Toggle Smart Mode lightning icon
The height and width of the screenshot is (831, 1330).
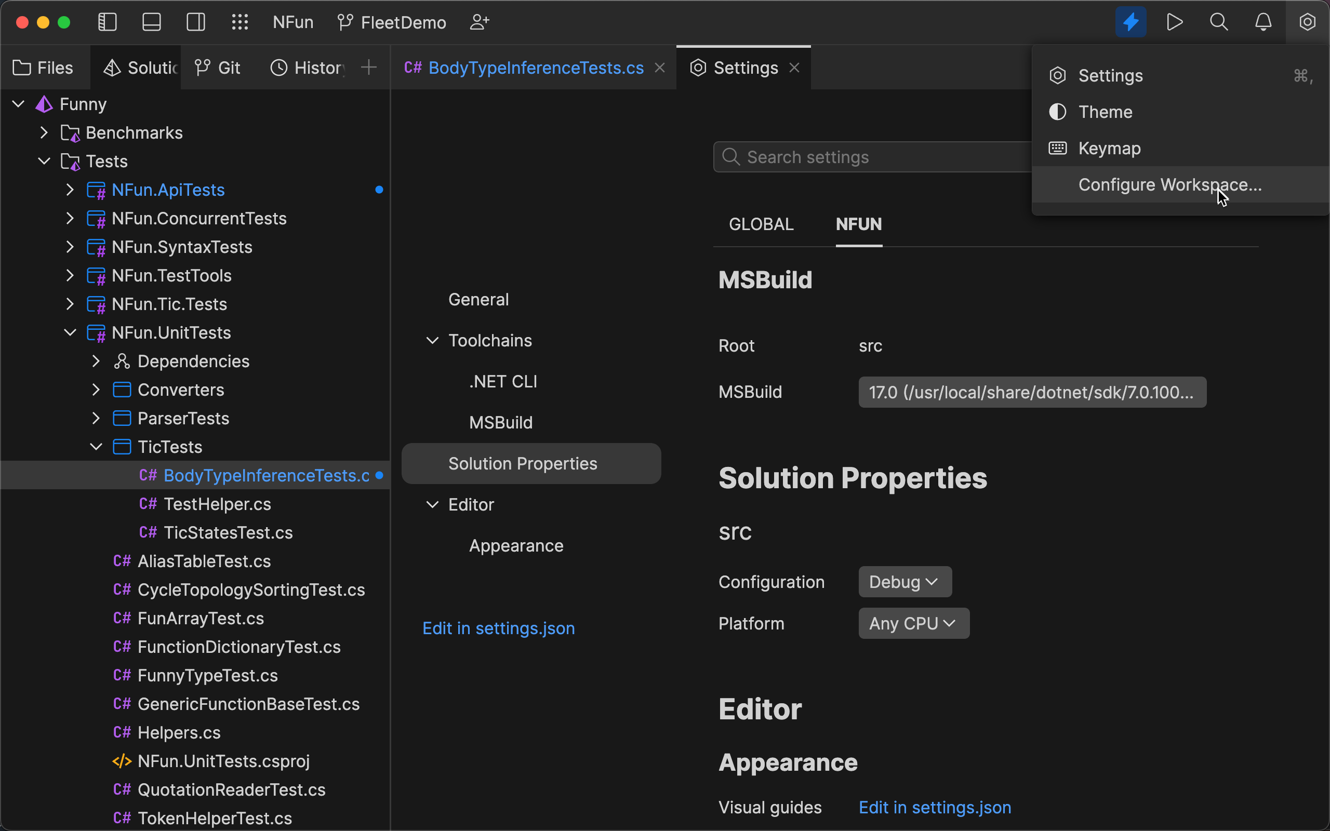(1130, 22)
